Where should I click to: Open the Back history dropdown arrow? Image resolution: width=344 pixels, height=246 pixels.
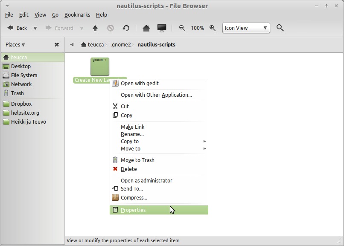[35, 28]
